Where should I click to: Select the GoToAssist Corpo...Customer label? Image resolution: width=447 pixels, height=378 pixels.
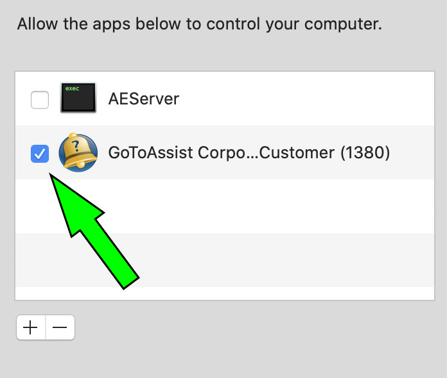pyautogui.click(x=221, y=152)
